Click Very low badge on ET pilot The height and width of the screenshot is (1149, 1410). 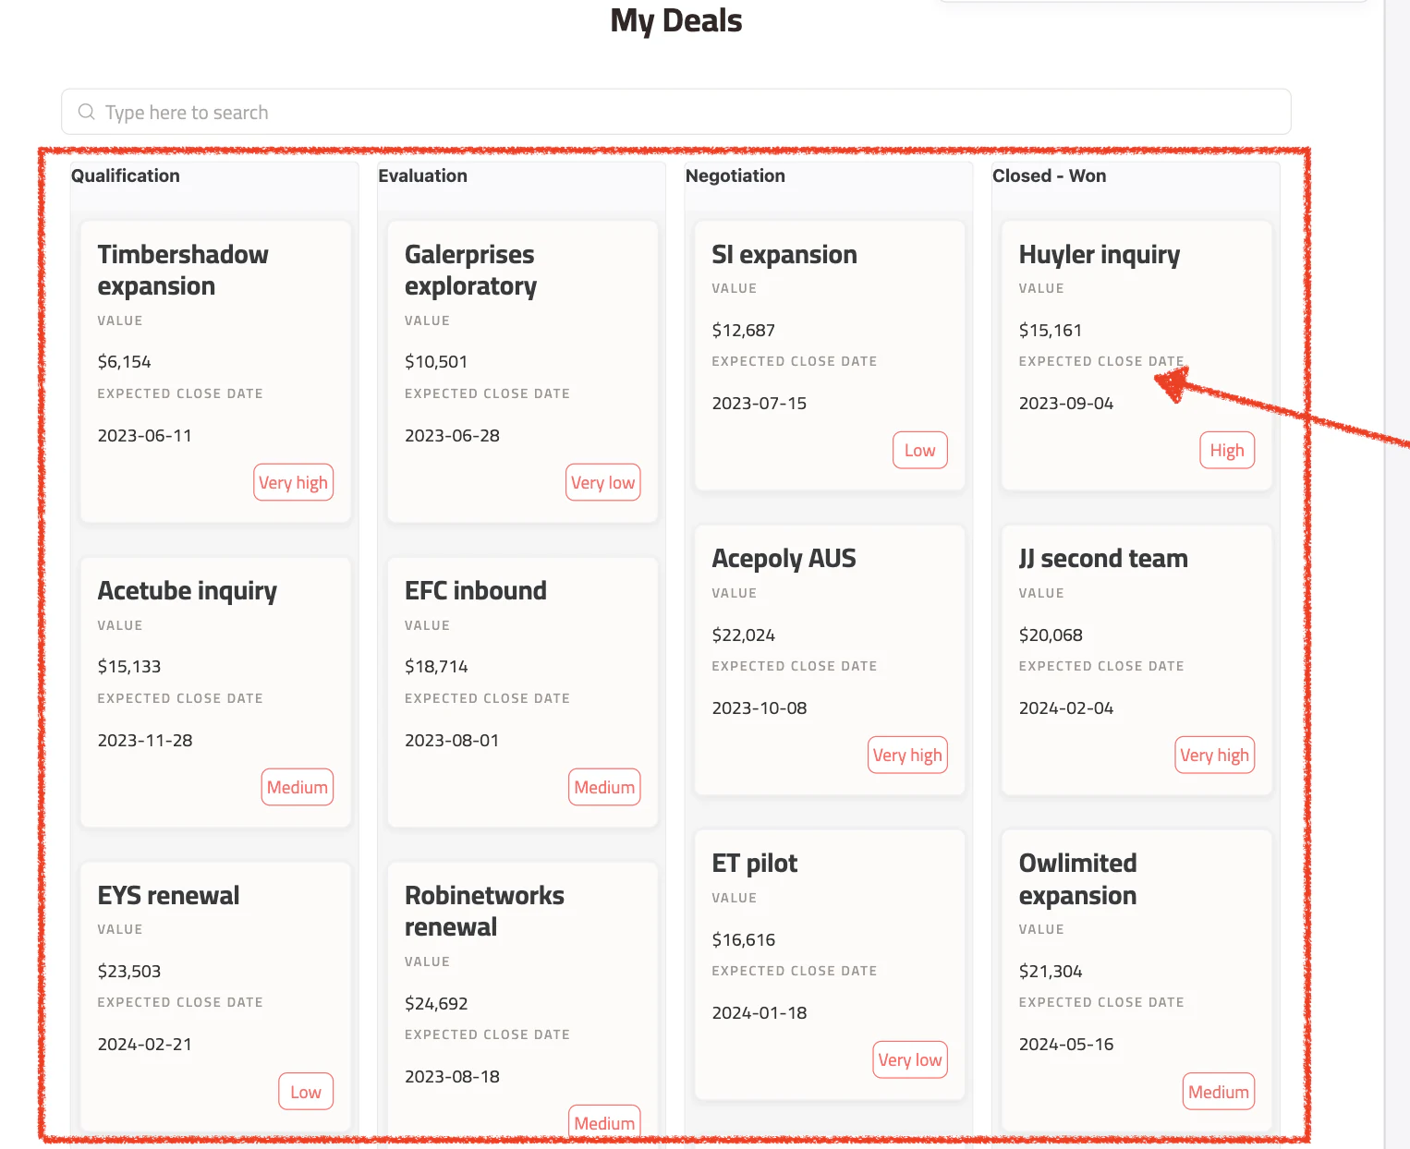[910, 1059]
